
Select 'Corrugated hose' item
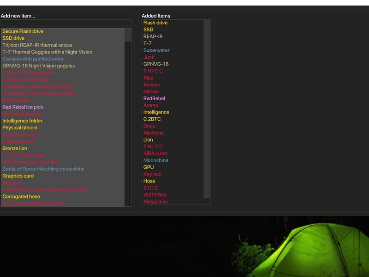21,197
